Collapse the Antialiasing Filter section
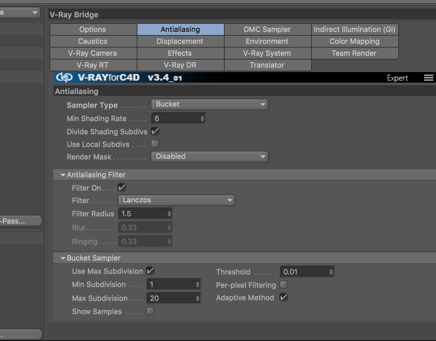This screenshot has height=341, width=436. pyautogui.click(x=63, y=175)
